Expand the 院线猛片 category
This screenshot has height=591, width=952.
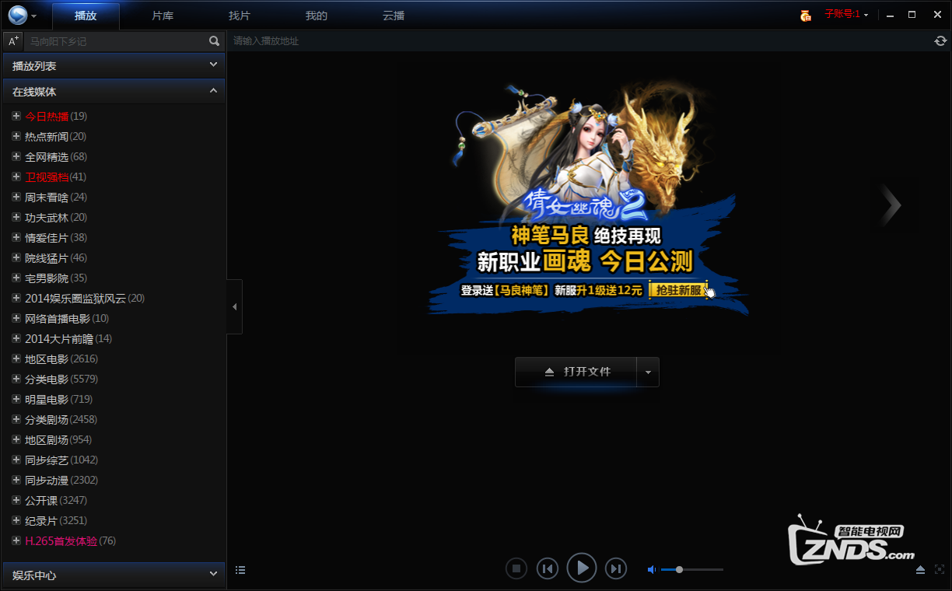point(16,257)
